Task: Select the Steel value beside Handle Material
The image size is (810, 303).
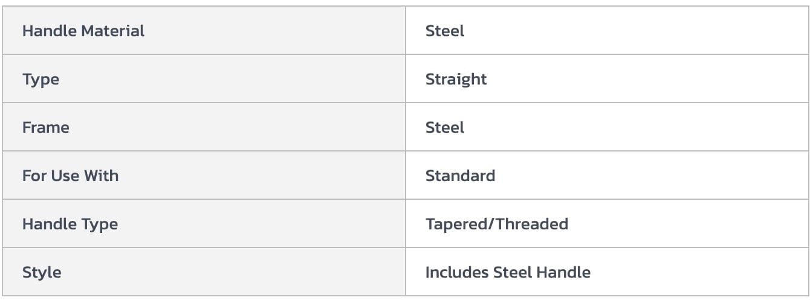Action: click(x=445, y=31)
